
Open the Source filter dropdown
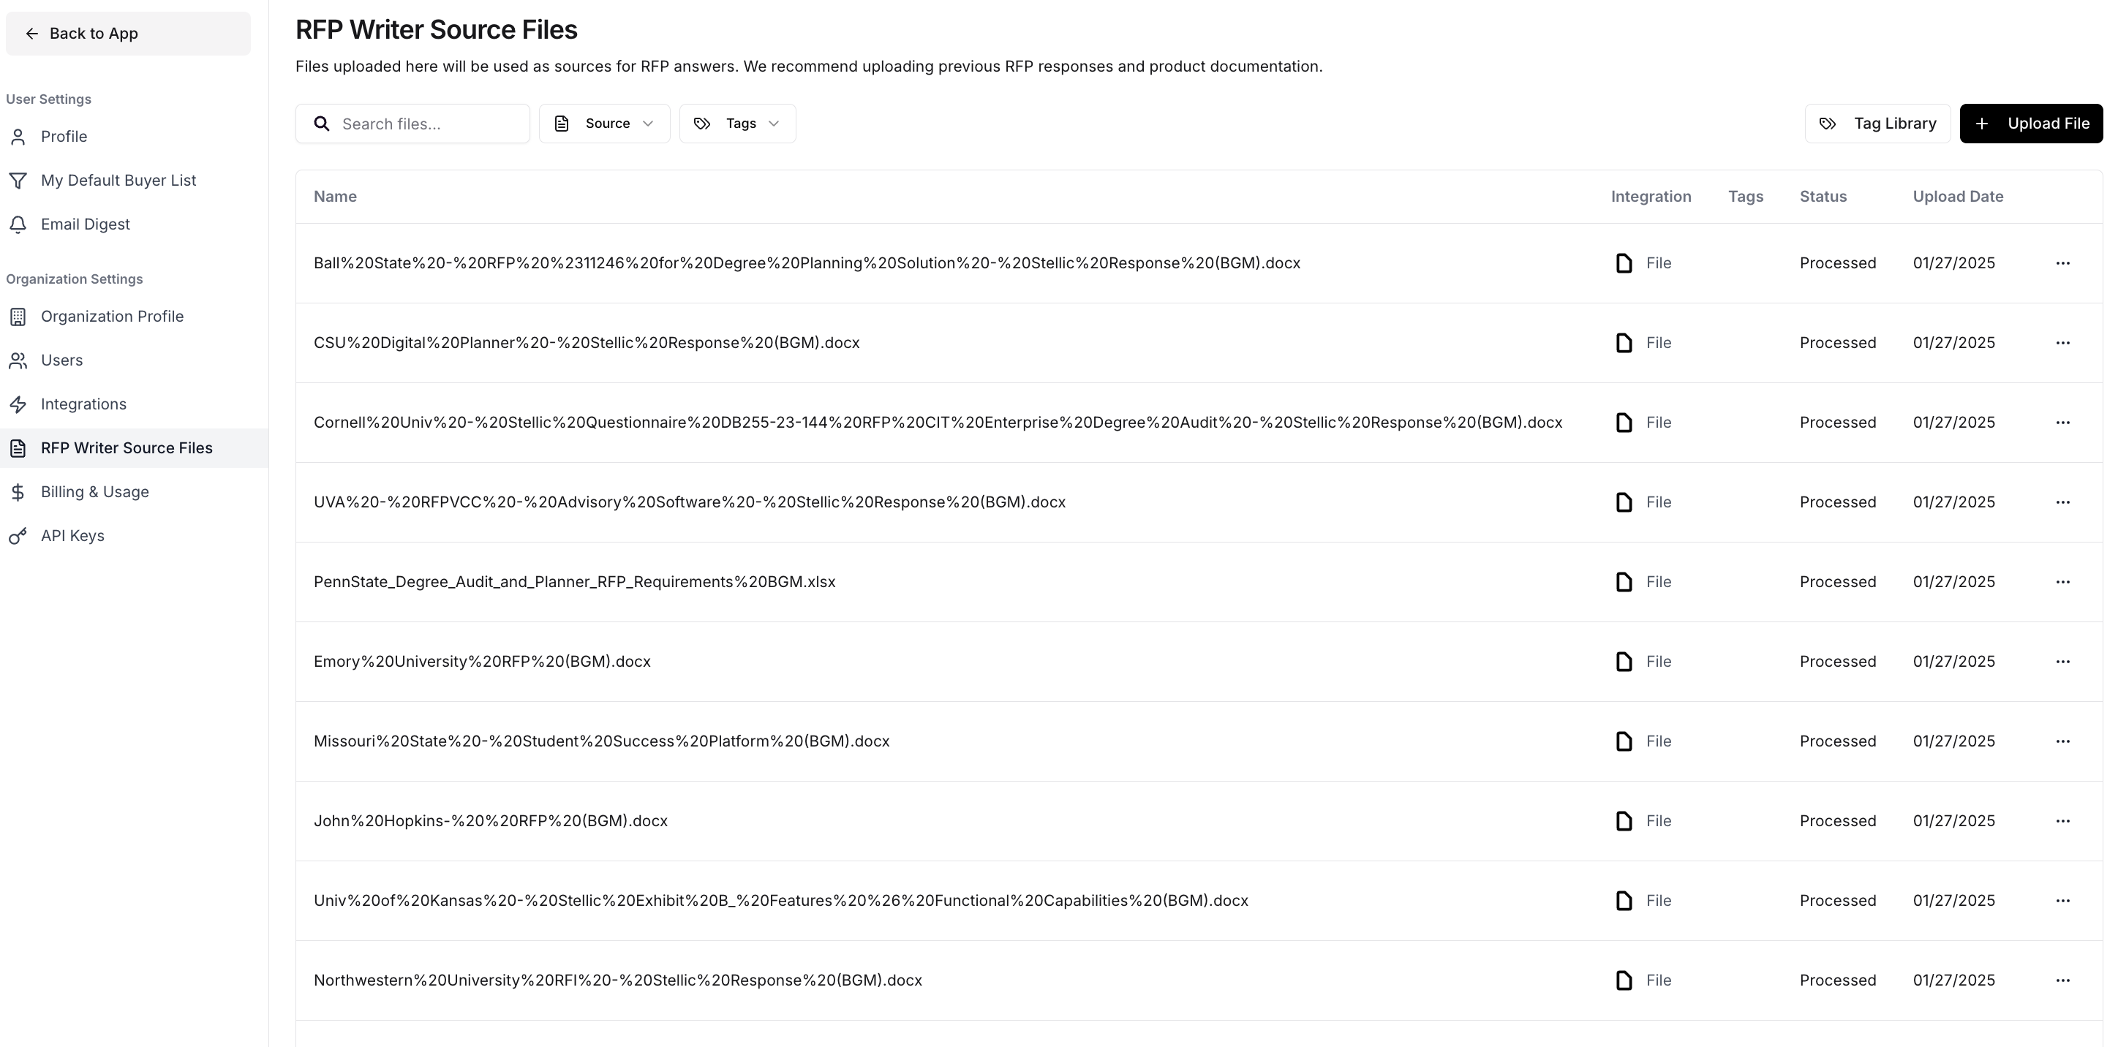(605, 122)
